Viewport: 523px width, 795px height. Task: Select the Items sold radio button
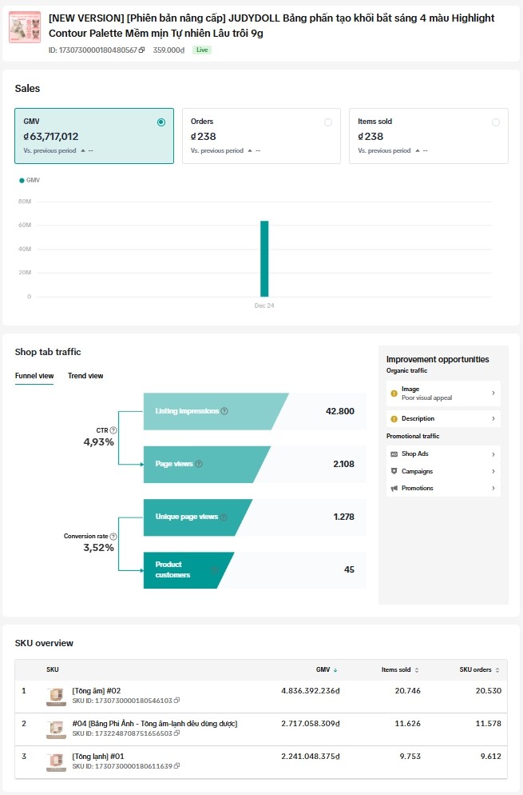tap(496, 122)
